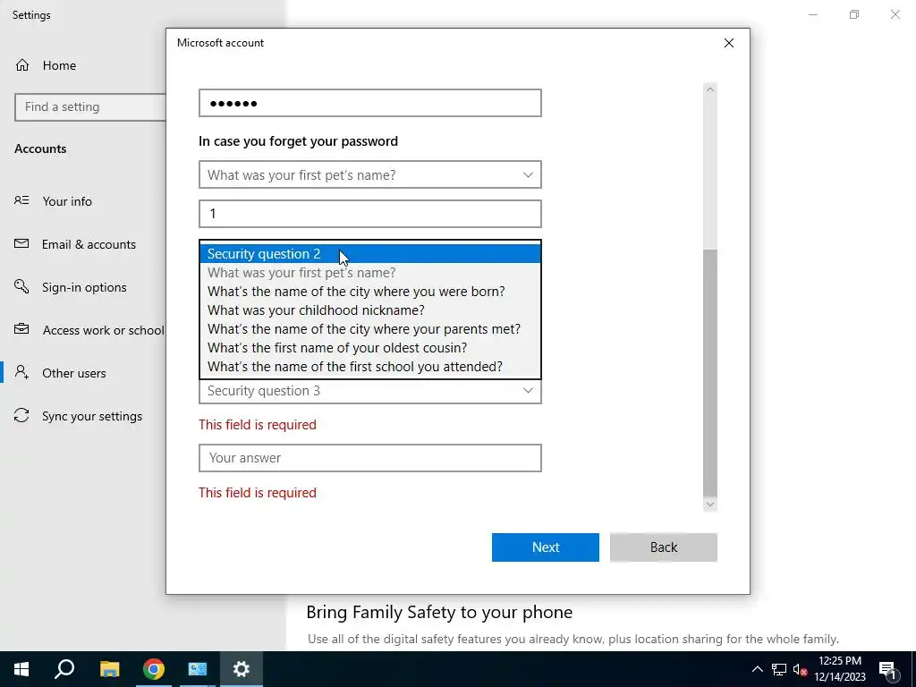Click the 'Your answer' input field
Viewport: 916px width, 687px height.
pyautogui.click(x=369, y=458)
